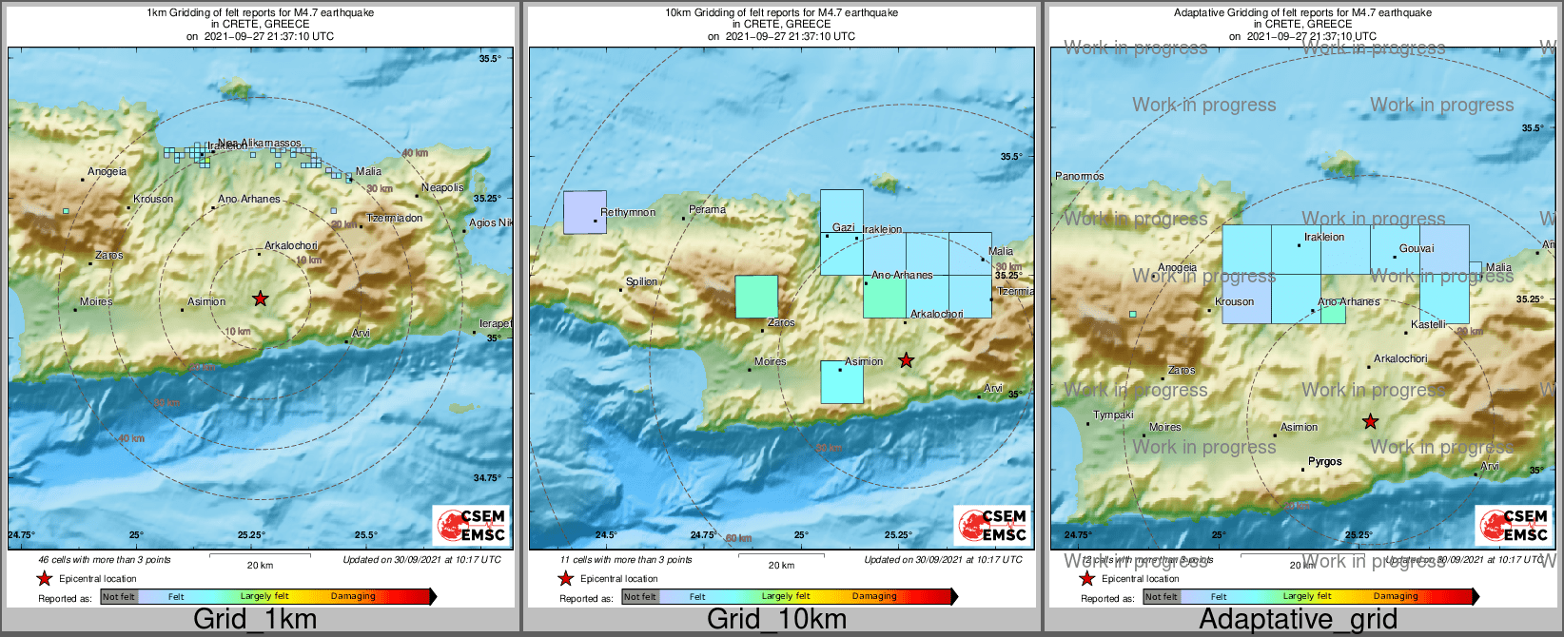The width and height of the screenshot is (1564, 637).
Task: Click the 'Perama' label on the Grid_10km map
Action: tap(707, 210)
